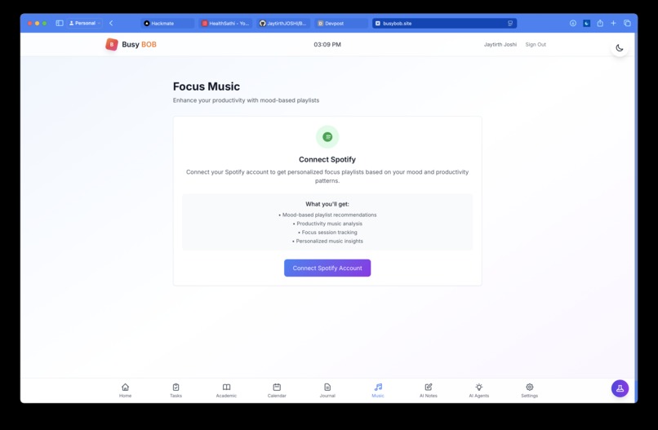Screen dimensions: 658x430
Task: Open the Journal section
Action: click(327, 390)
